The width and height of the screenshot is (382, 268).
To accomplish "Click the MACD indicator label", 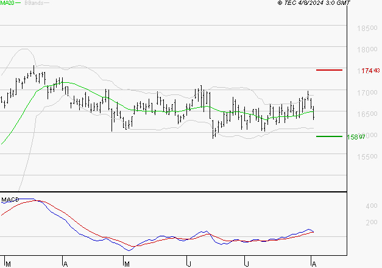I will pyautogui.click(x=10, y=200).
